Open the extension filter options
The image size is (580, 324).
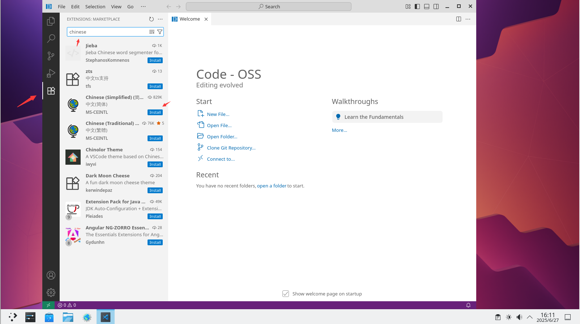click(x=160, y=32)
